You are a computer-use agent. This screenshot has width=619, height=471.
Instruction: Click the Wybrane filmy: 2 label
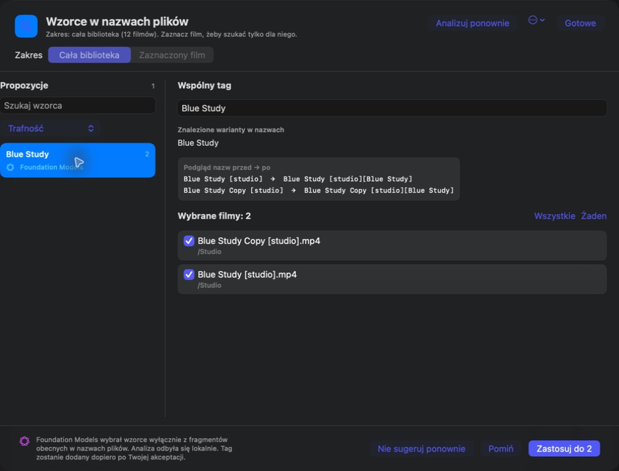coord(215,216)
